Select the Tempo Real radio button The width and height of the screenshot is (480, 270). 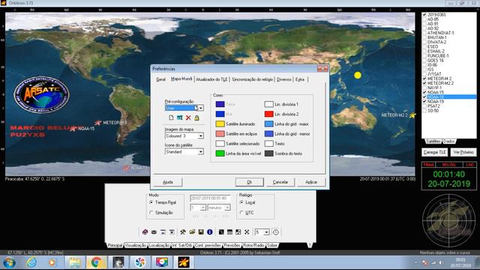[x=151, y=202]
